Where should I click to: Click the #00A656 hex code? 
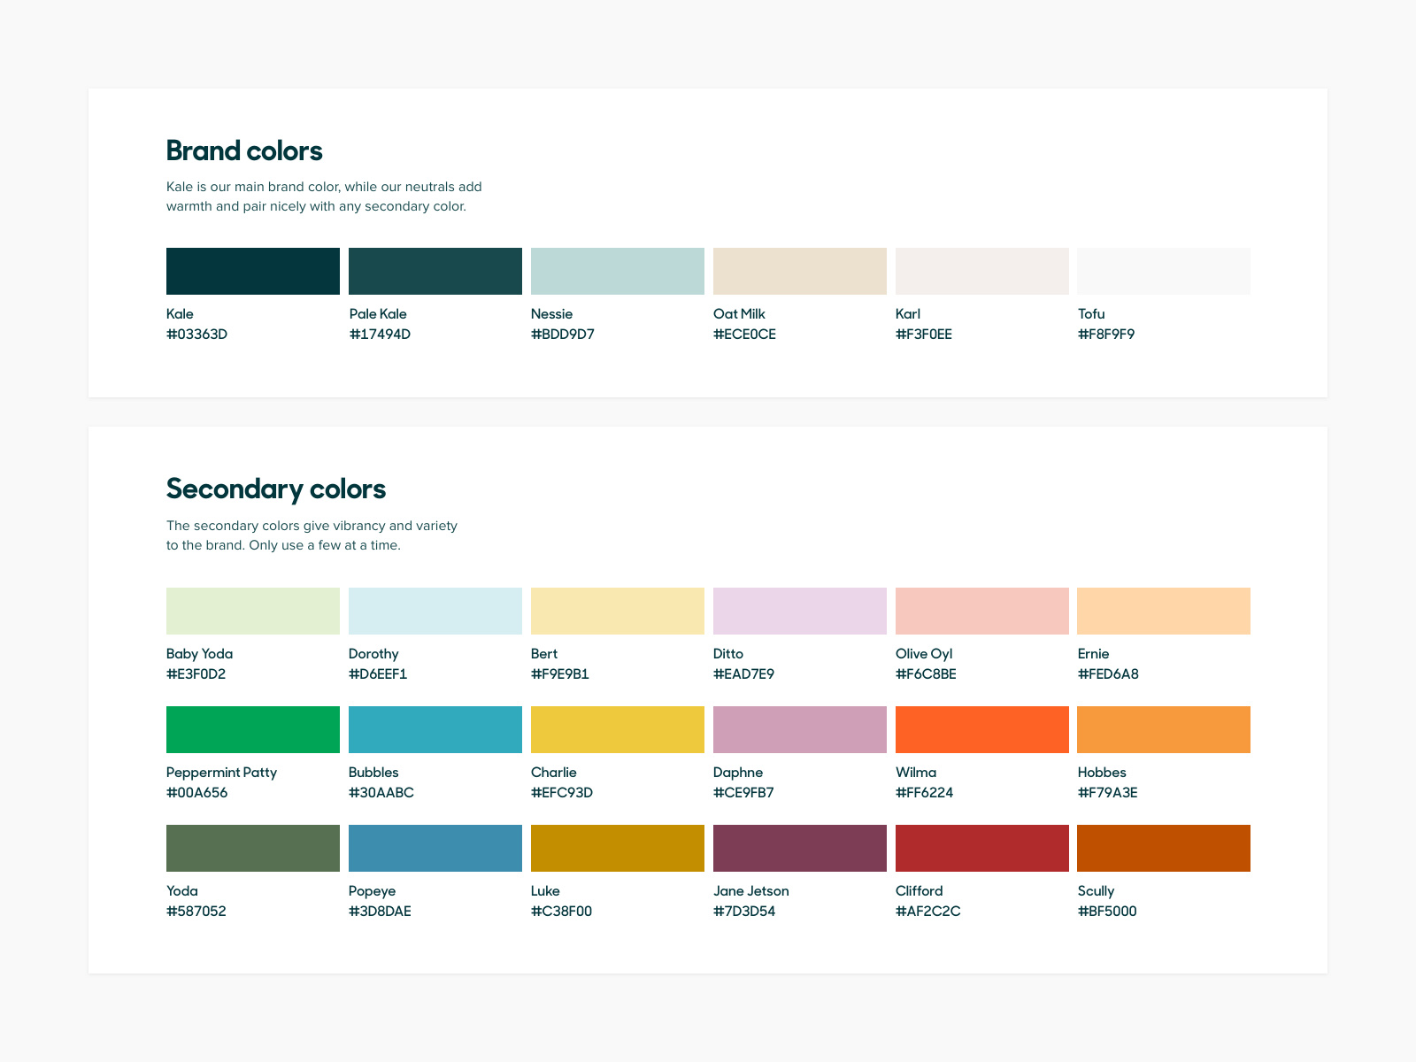[x=196, y=793]
